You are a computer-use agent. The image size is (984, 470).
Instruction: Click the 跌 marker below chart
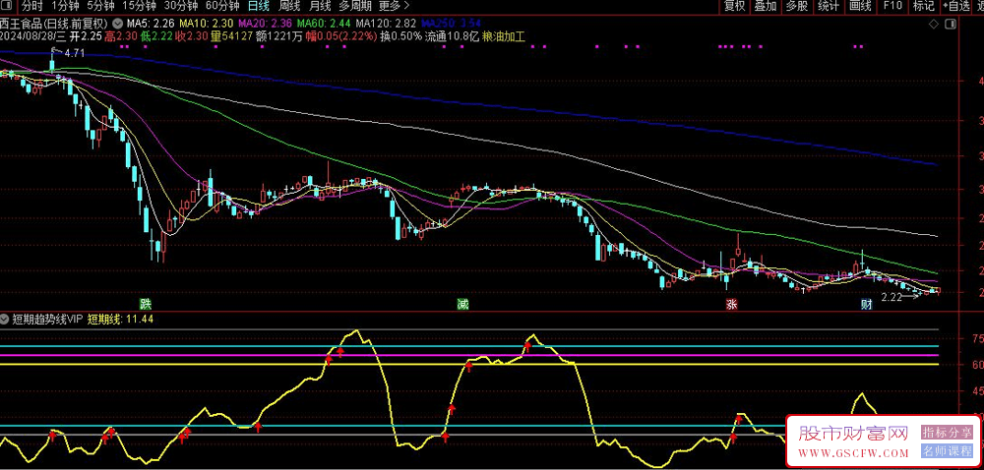(146, 304)
